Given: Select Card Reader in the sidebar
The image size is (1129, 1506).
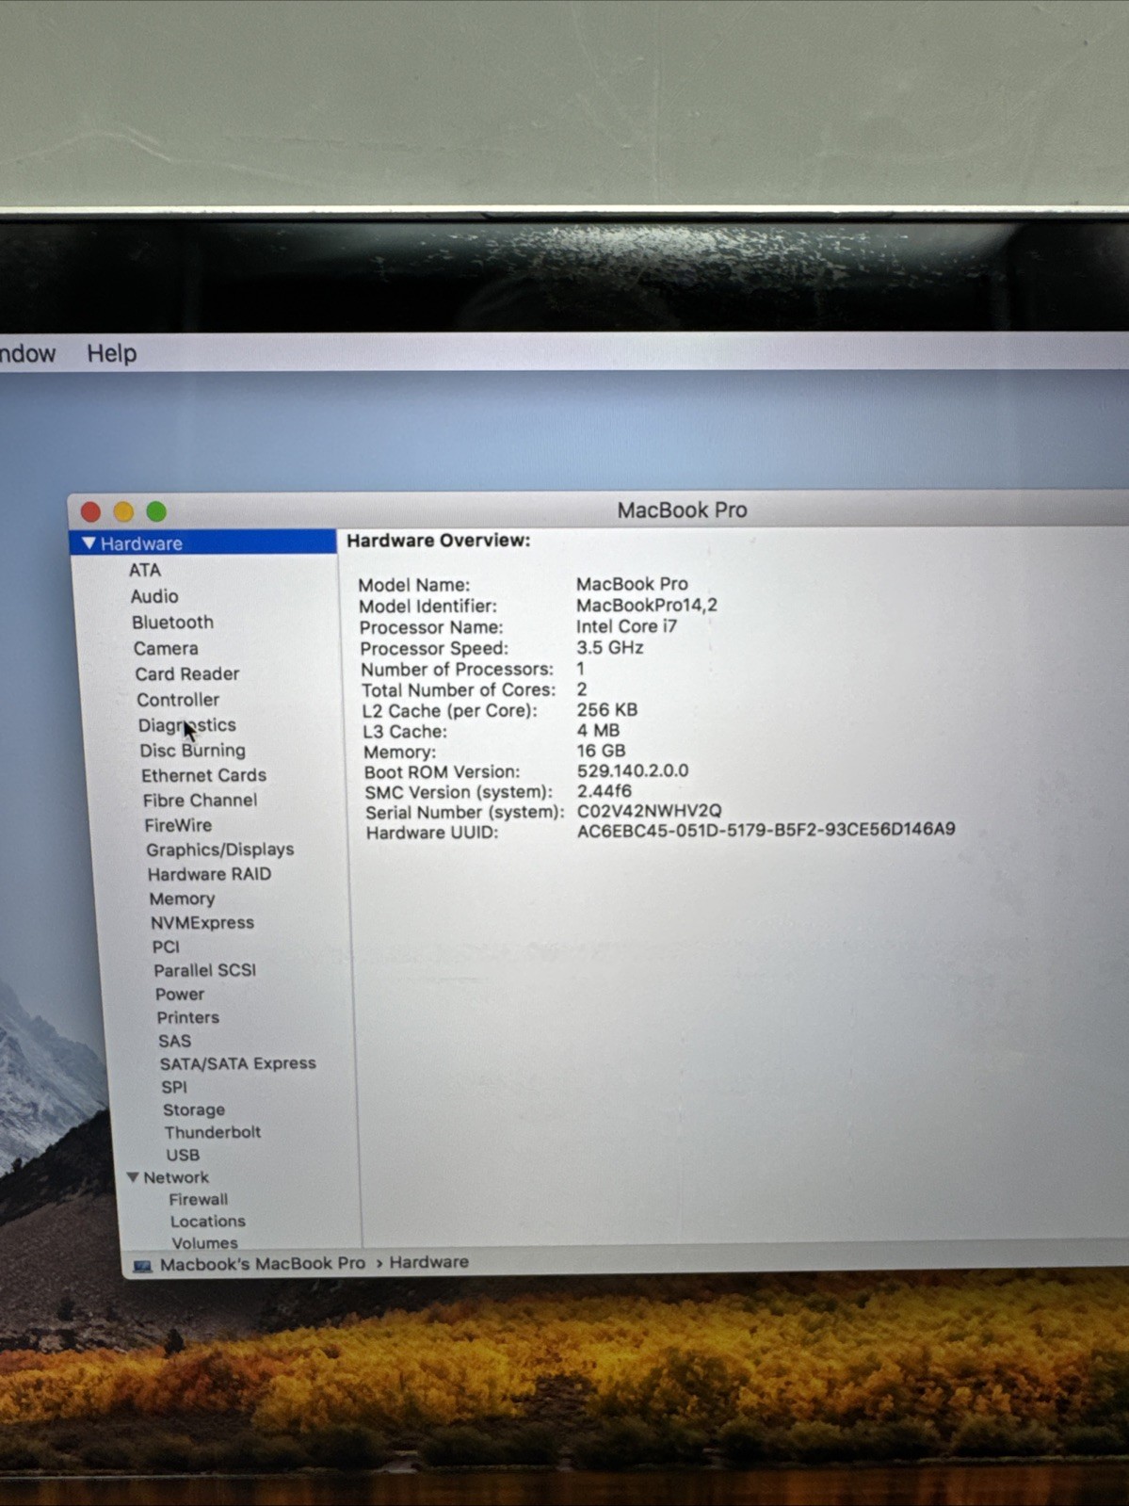Looking at the screenshot, I should pos(186,674).
